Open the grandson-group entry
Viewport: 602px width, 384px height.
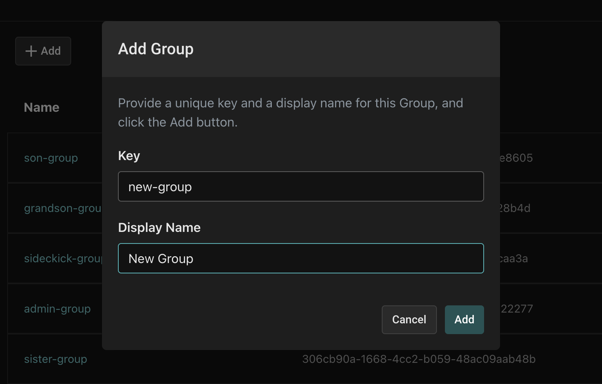point(62,208)
